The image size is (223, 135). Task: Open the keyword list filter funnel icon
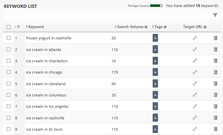(x=215, y=15)
